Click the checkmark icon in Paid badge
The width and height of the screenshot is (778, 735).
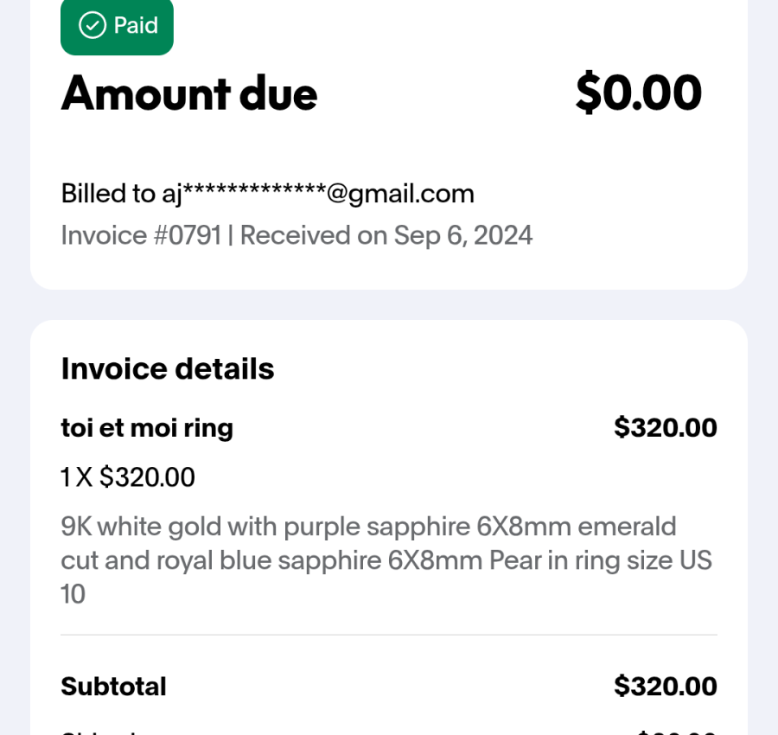pos(92,25)
